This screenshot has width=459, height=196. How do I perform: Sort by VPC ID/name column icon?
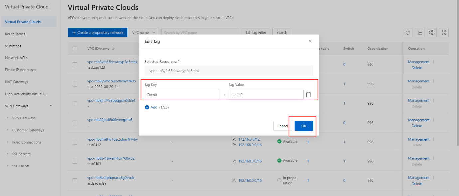click(x=113, y=49)
